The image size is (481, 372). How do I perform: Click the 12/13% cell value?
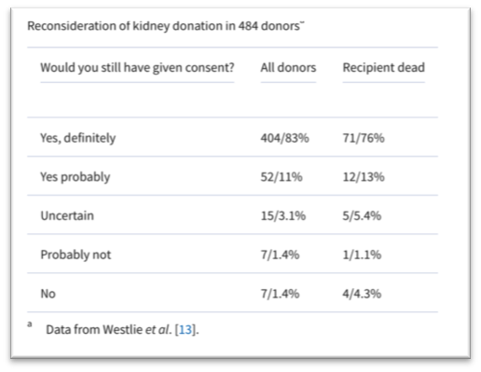tap(364, 177)
